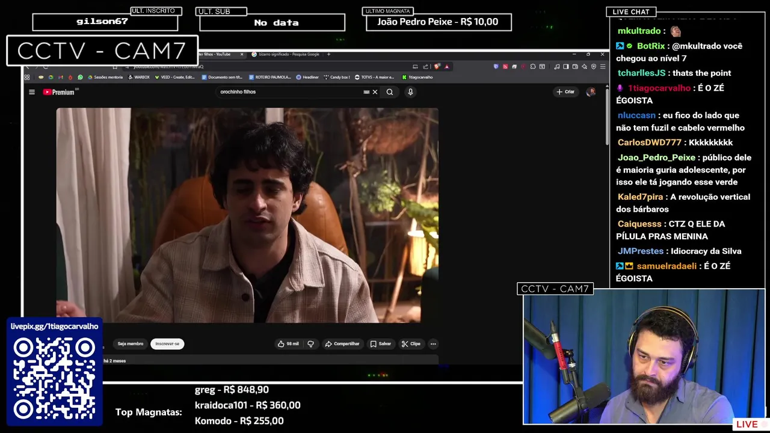The height and width of the screenshot is (433, 770).
Task: Start voice search with the microphone icon
Action: (x=410, y=92)
